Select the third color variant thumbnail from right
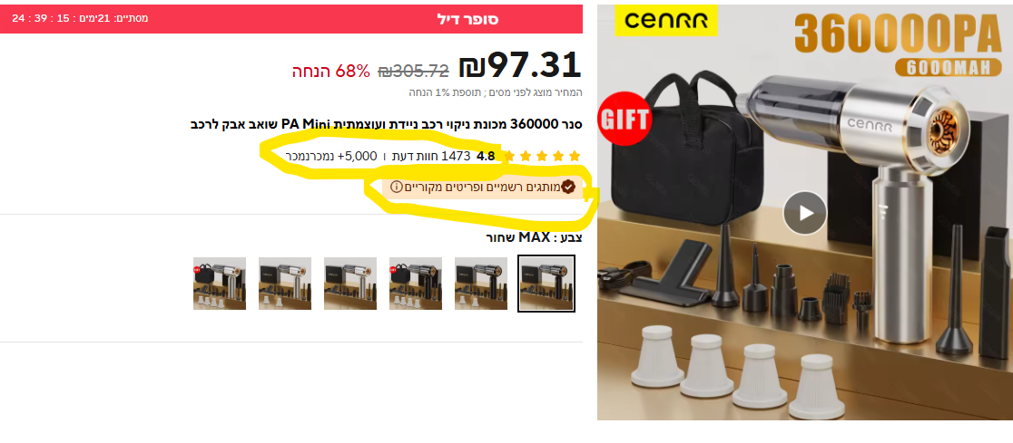Image resolution: width=1013 pixels, height=443 pixels. (x=416, y=284)
